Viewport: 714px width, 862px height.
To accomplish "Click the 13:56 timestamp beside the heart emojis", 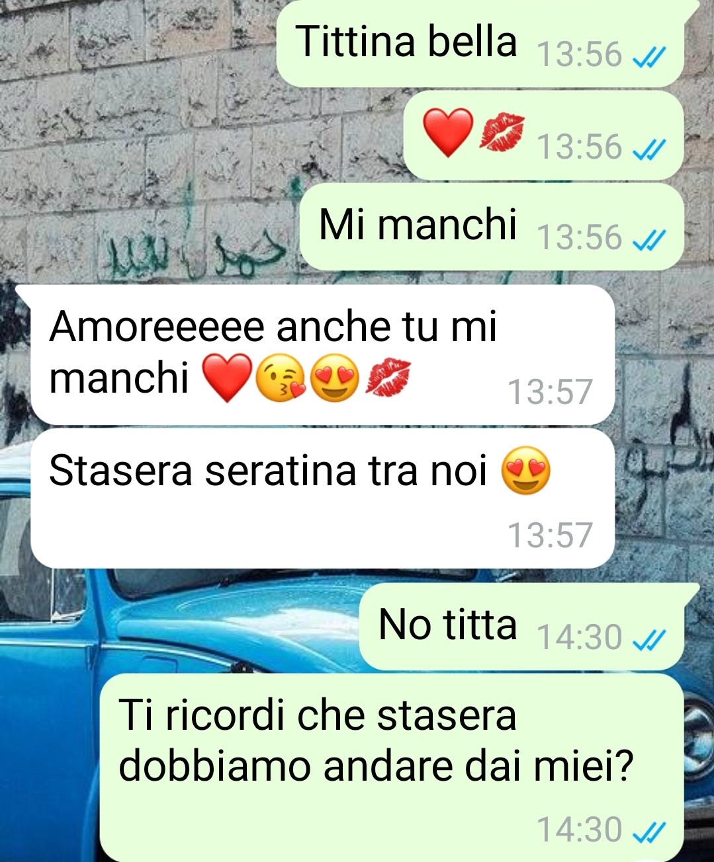I will tap(580, 147).
